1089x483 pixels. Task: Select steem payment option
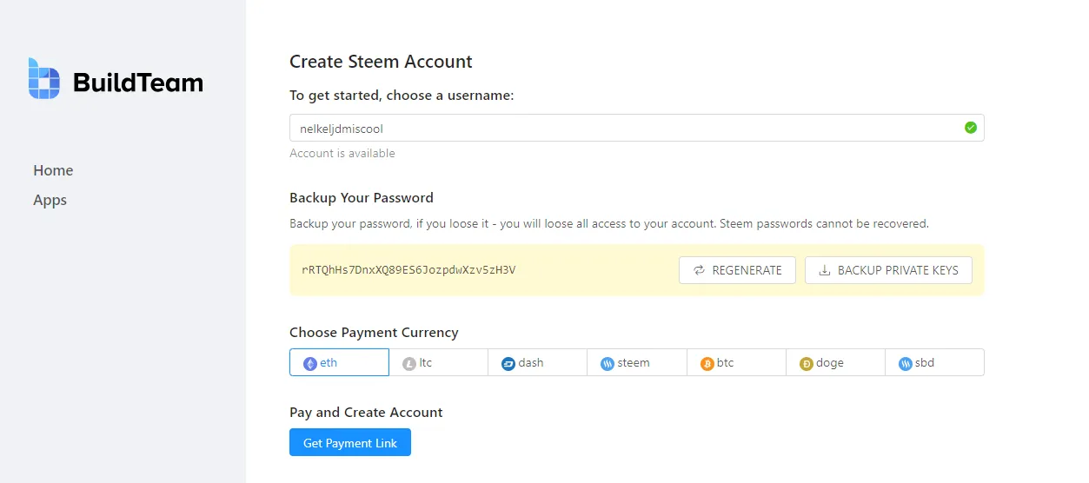(637, 362)
